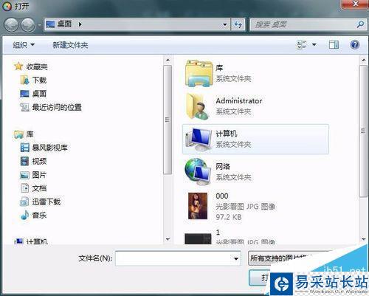Close the 打开 dialog window
The height and width of the screenshot is (296, 369).
click(x=355, y=4)
